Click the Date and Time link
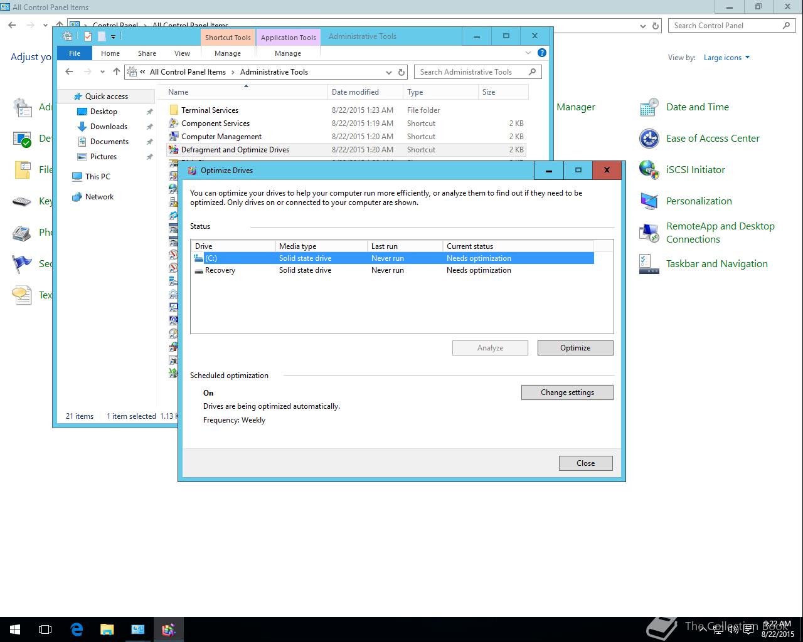Image resolution: width=803 pixels, height=642 pixels. point(698,107)
